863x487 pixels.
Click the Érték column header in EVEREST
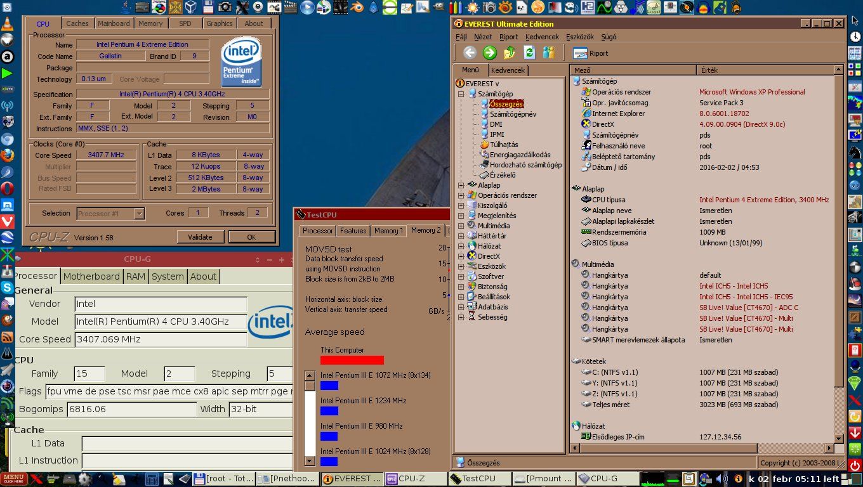pyautogui.click(x=767, y=70)
